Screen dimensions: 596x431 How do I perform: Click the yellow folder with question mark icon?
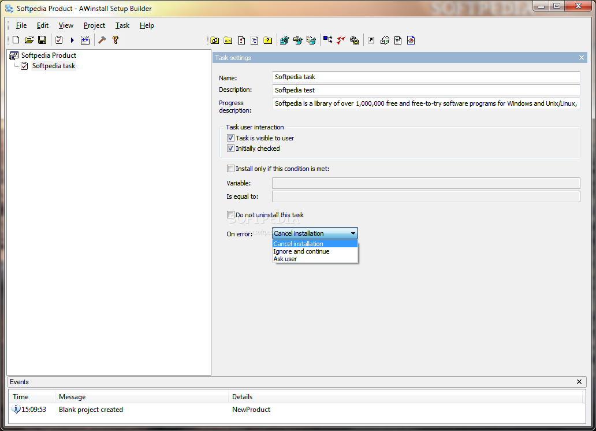(268, 40)
